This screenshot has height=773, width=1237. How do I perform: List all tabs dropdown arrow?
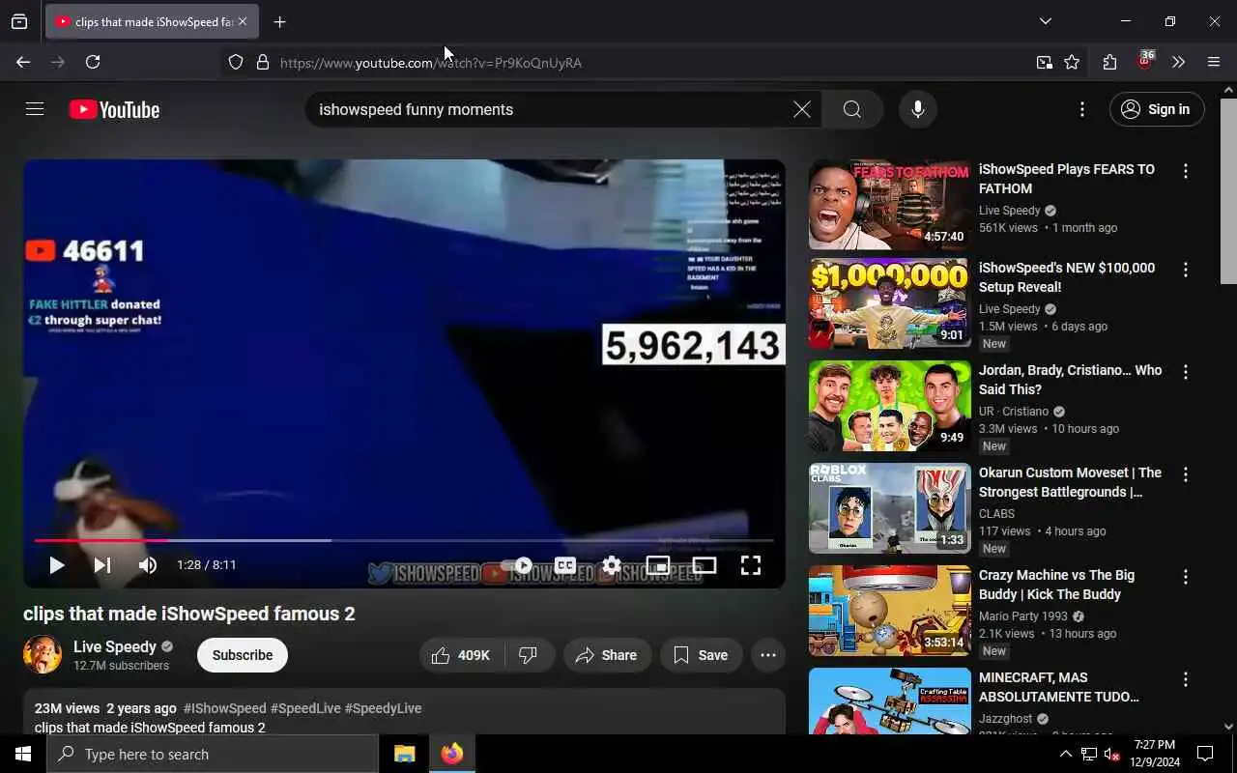point(1045,21)
